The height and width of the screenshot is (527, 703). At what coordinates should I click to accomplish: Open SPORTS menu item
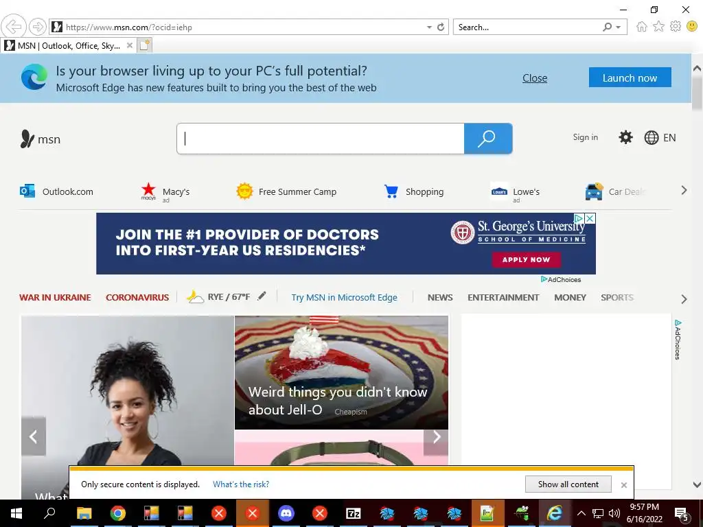click(x=617, y=297)
